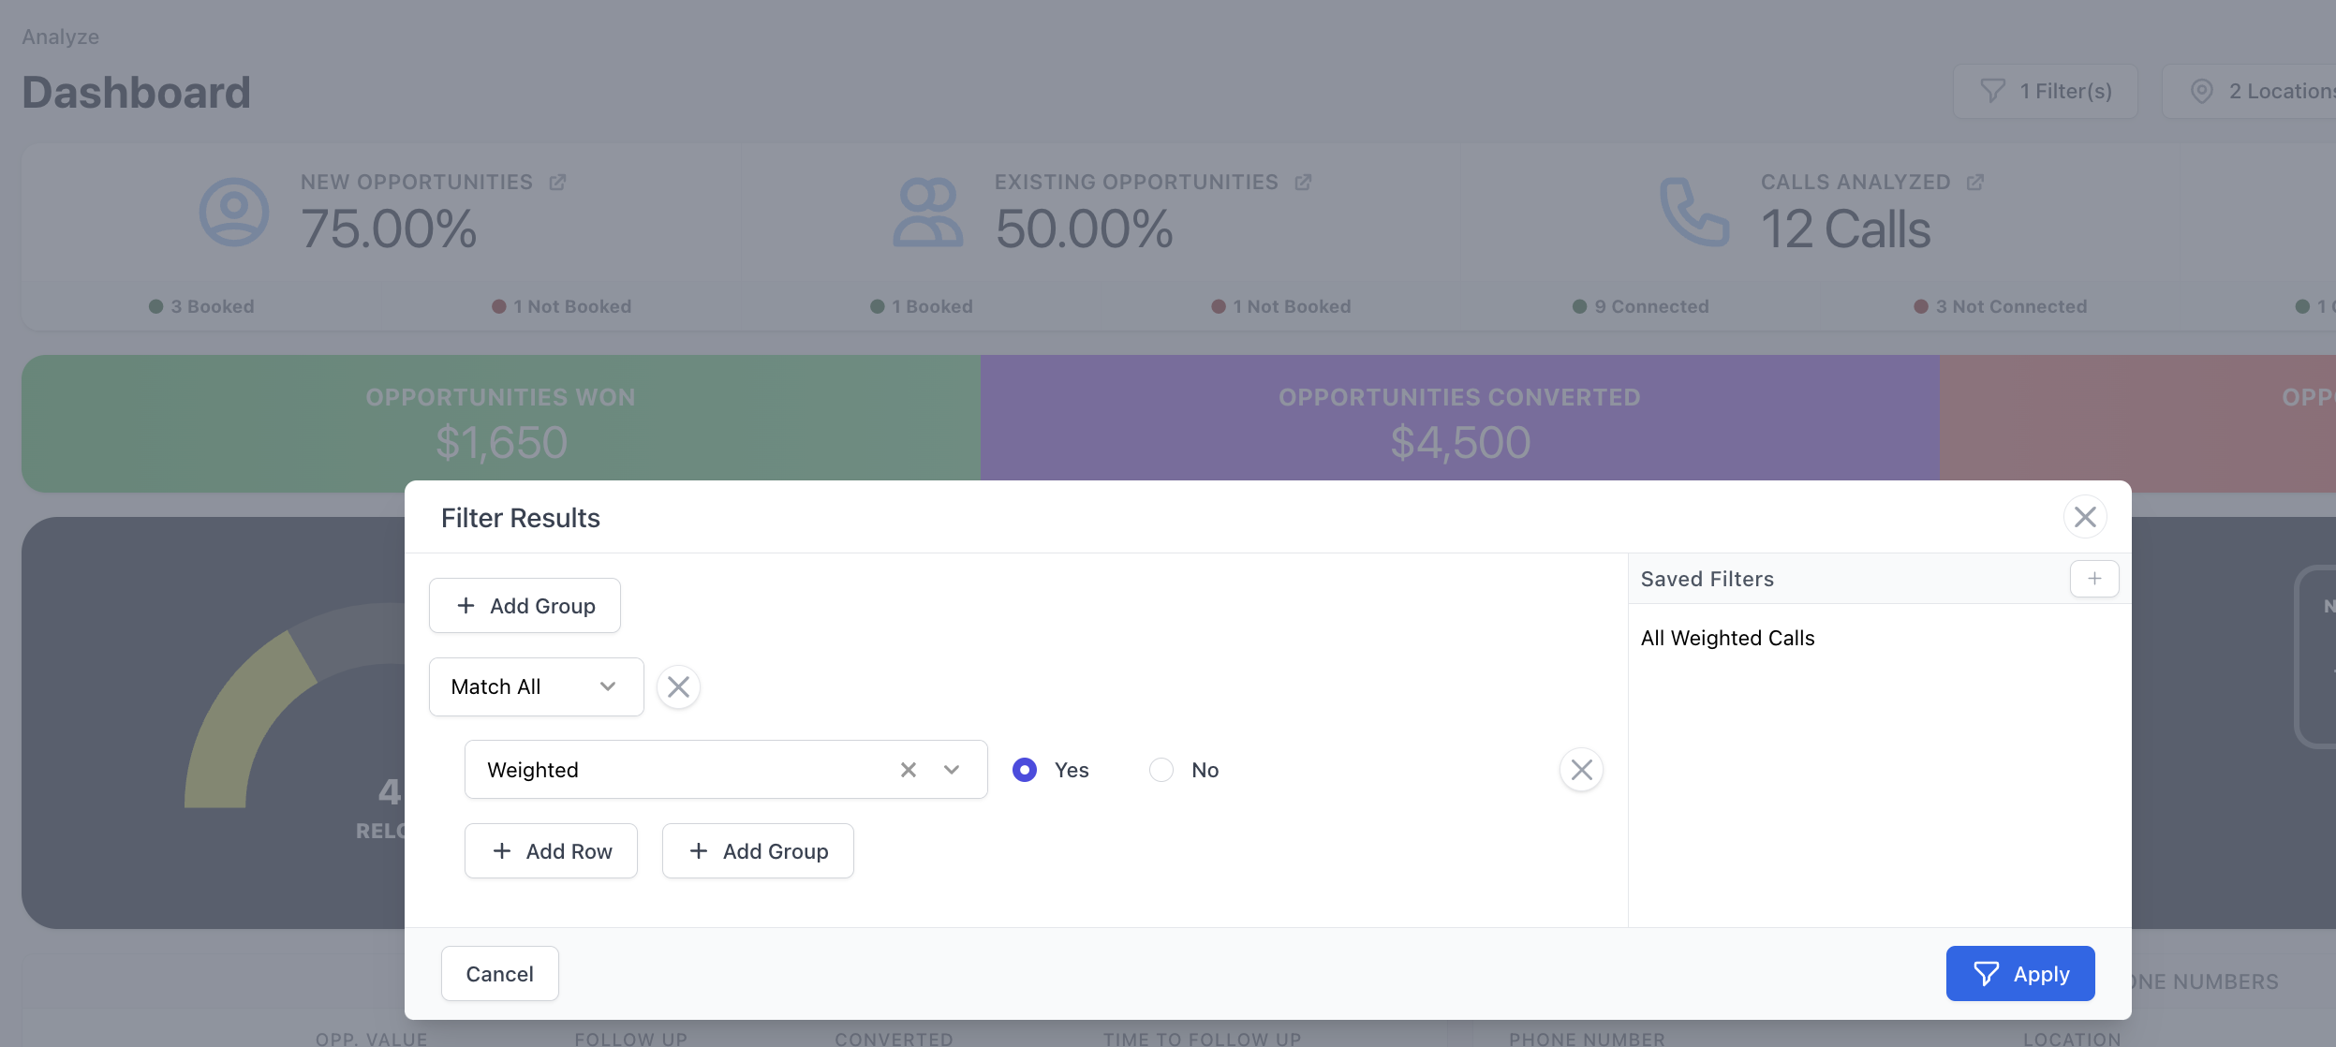Viewport: 2336px width, 1047px height.
Task: Click the Saved Filters header
Action: 1708,580
